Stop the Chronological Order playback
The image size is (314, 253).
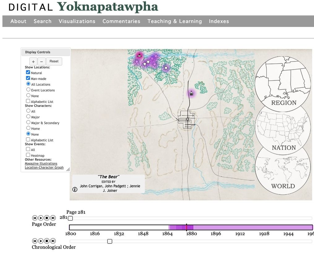tap(47, 241)
